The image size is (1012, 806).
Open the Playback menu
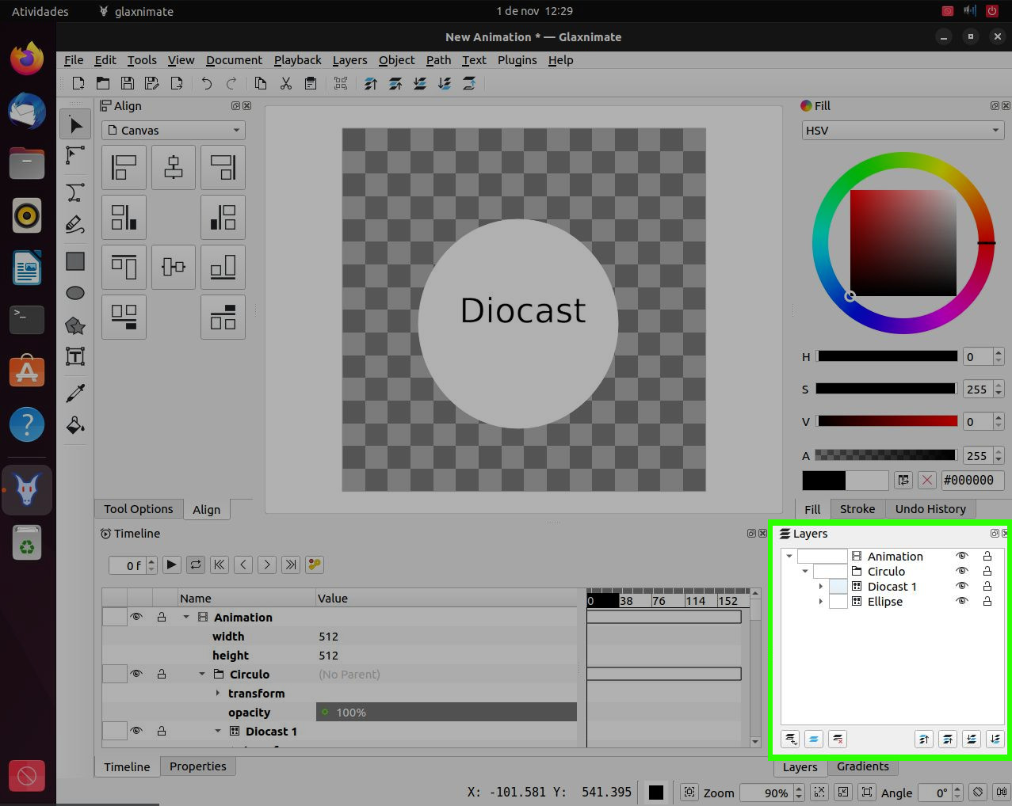(297, 60)
